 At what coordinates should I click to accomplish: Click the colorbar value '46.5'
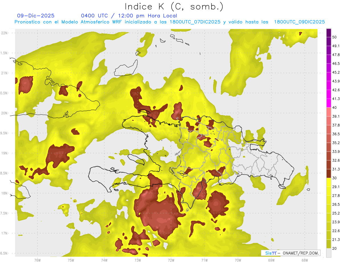click(x=336, y=64)
